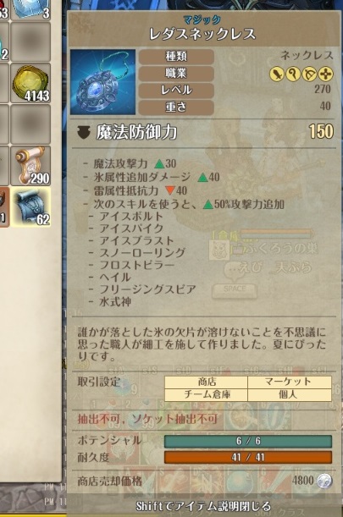Click the ポテンシャル 6/6 bar
This screenshot has height=517, width=343.
248,441
